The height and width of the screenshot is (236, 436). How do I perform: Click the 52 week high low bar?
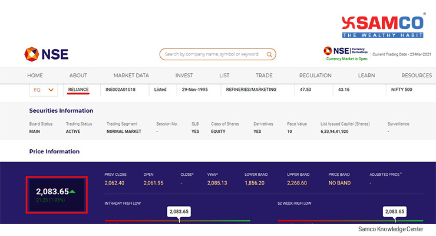(351, 221)
